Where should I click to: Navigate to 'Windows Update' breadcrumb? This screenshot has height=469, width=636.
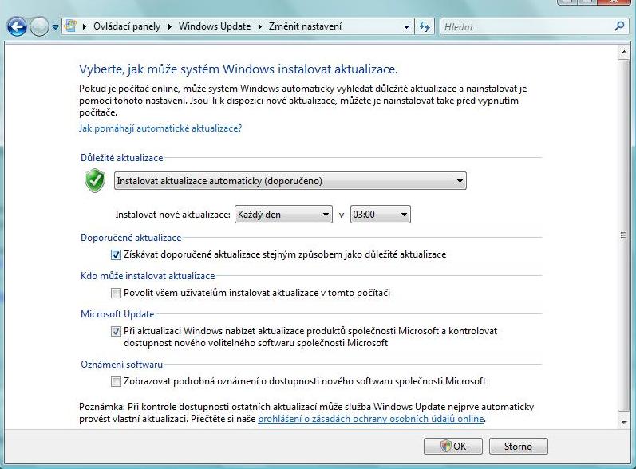pos(215,26)
